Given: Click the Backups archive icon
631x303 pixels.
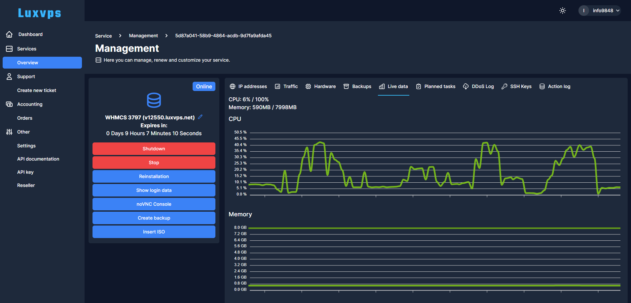Looking at the screenshot, I should [x=346, y=86].
